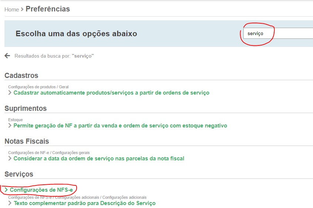Viewport: 313px width, 208px height.
Task: Click the Notas Fiscais section heading
Action: (x=27, y=141)
